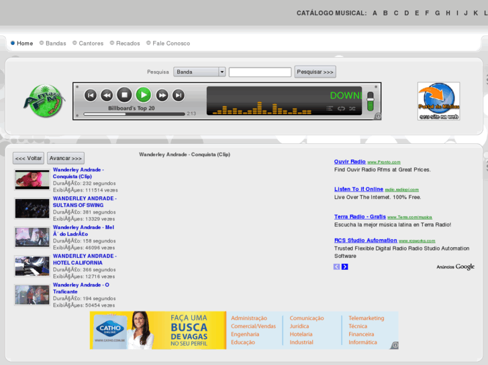Select catalog letter G
Viewport: 488px width, 365px height.
[x=437, y=13]
